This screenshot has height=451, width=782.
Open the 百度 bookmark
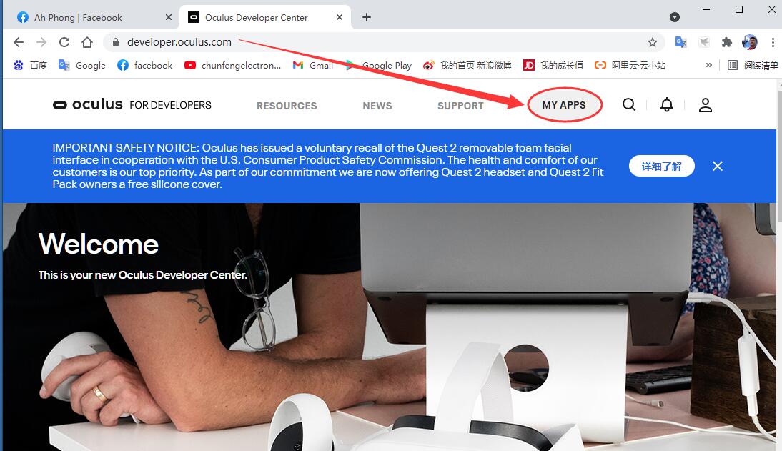[x=31, y=65]
